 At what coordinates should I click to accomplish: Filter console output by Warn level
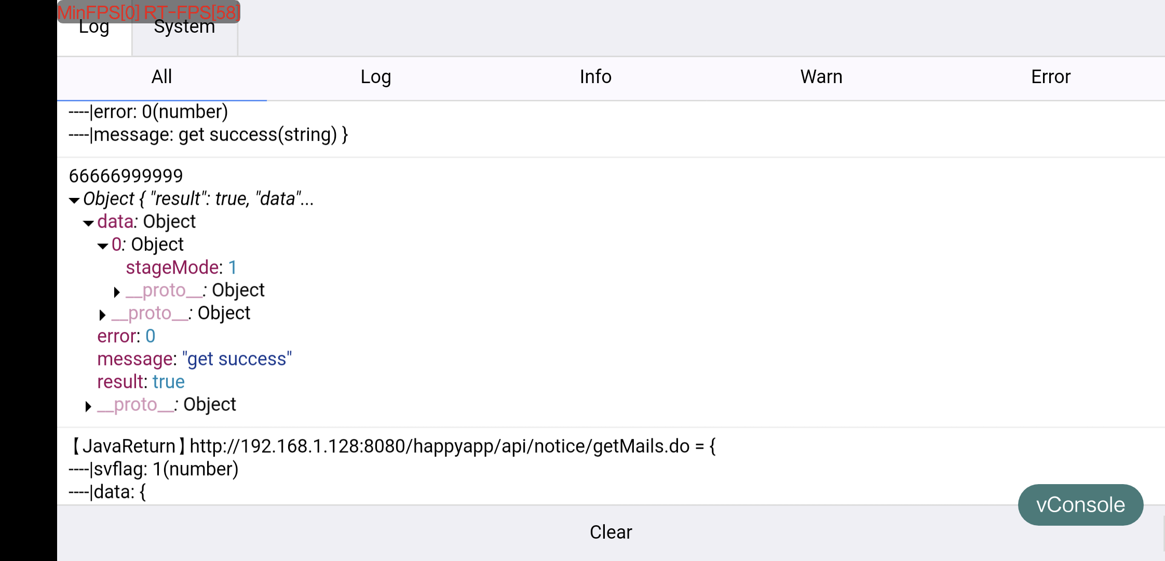click(821, 77)
